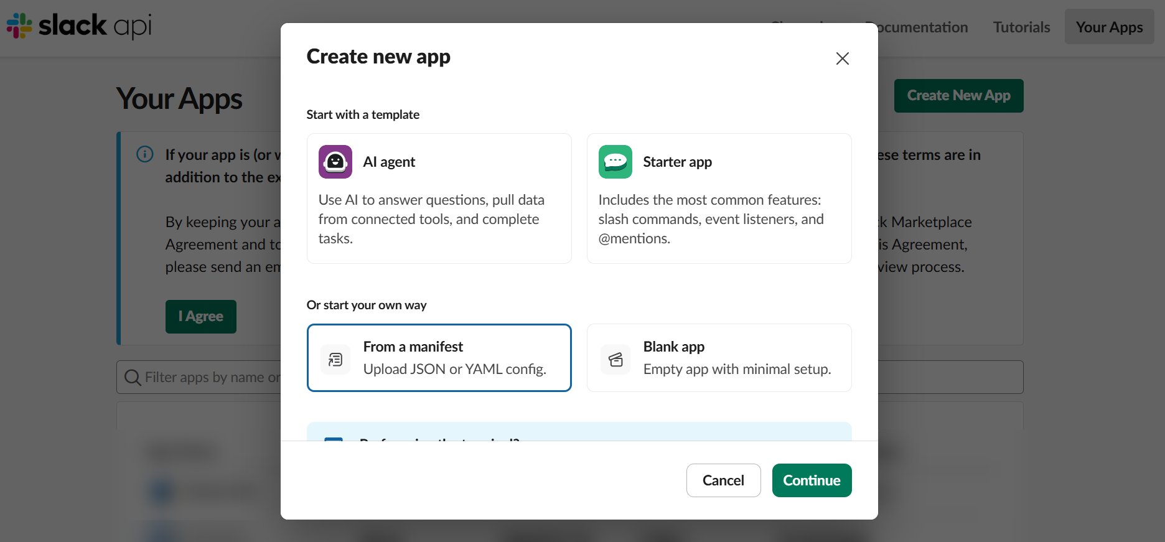Click 'Empty app with minimal setup.' text

coord(737,369)
